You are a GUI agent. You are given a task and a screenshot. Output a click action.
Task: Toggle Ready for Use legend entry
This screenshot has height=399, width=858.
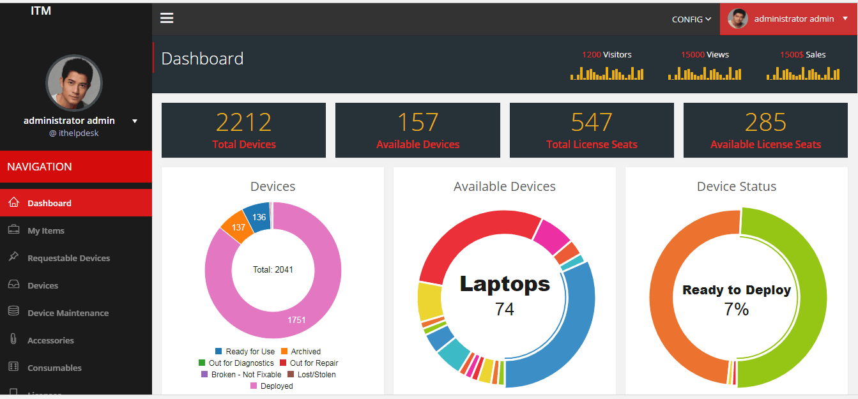245,352
